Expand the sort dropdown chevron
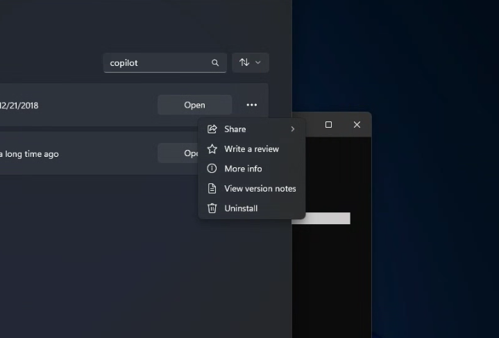 (x=258, y=62)
